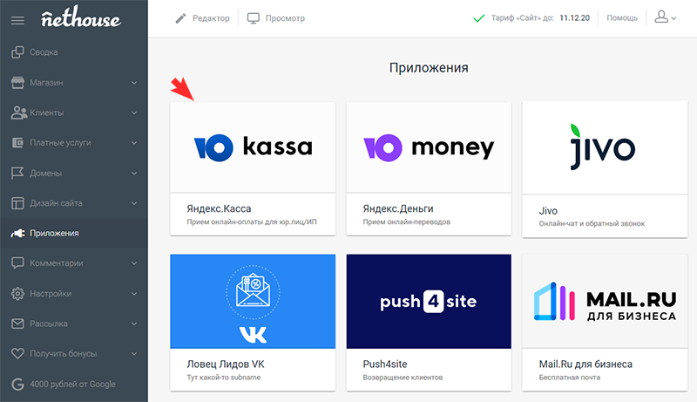
Task: Click the nethouse logo
Action: click(80, 17)
